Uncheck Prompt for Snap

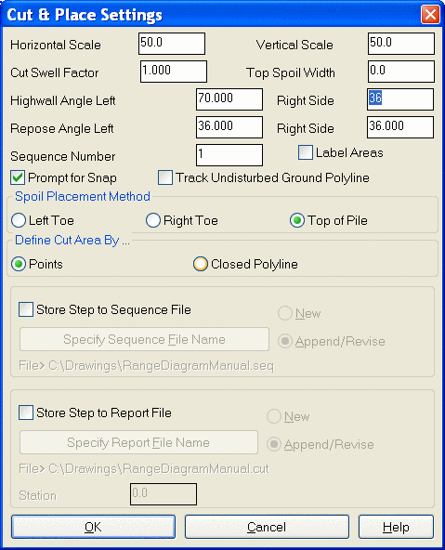point(18,177)
